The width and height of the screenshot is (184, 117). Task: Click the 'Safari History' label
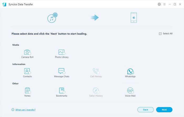click(96, 96)
